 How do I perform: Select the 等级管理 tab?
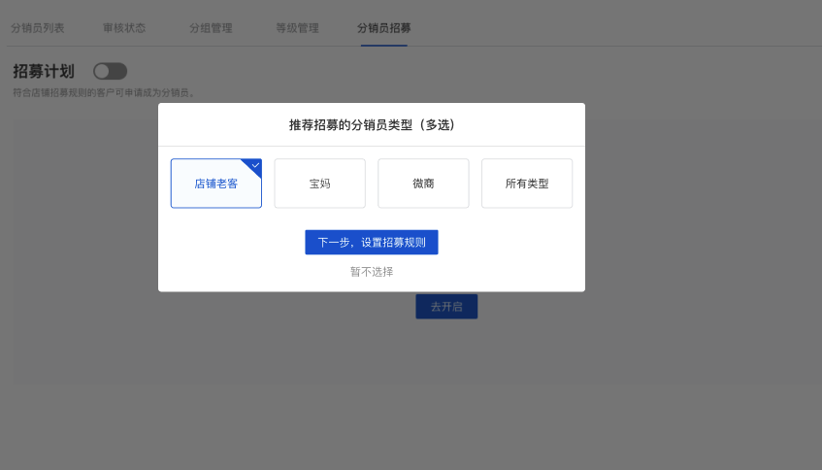(x=297, y=28)
